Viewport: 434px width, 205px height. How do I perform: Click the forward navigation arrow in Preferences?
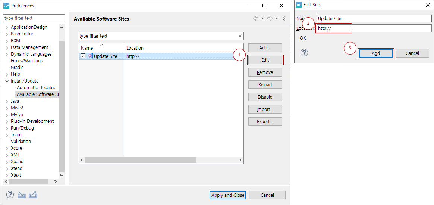click(270, 18)
